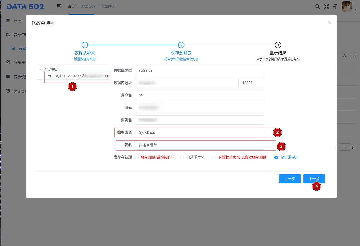Collapse the 全部模板 tree node
Screen dimensions: 360x246
(40, 69)
